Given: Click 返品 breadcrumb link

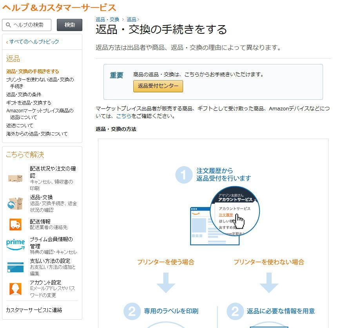Looking at the screenshot, I should coord(131,20).
